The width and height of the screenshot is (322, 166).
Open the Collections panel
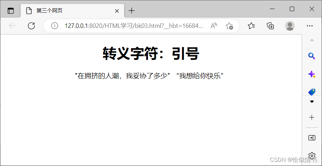click(271, 26)
